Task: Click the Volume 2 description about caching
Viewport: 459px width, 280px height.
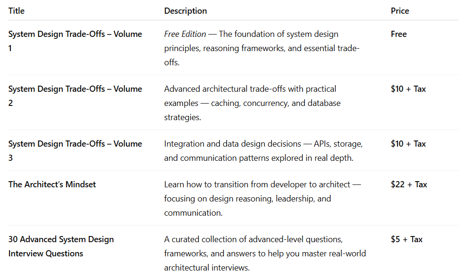Action: point(252,103)
